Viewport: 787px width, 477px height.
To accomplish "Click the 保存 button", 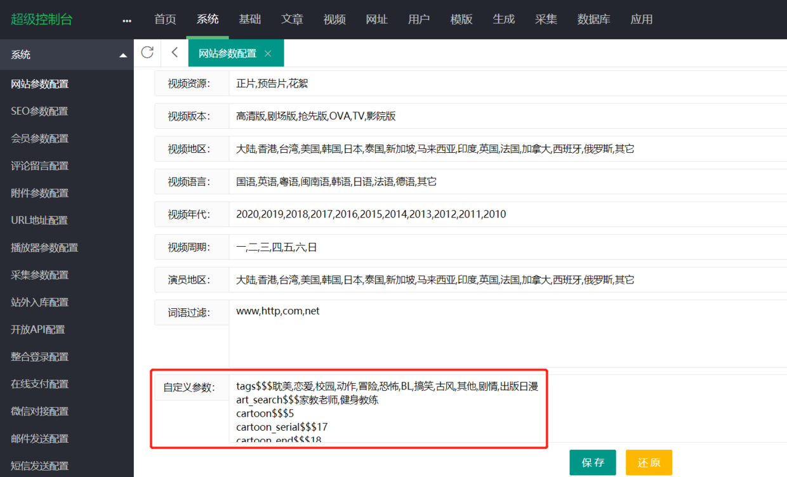I will click(x=593, y=462).
